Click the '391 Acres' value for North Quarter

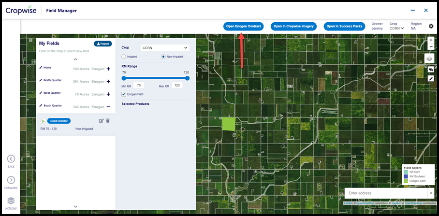[x=81, y=82]
